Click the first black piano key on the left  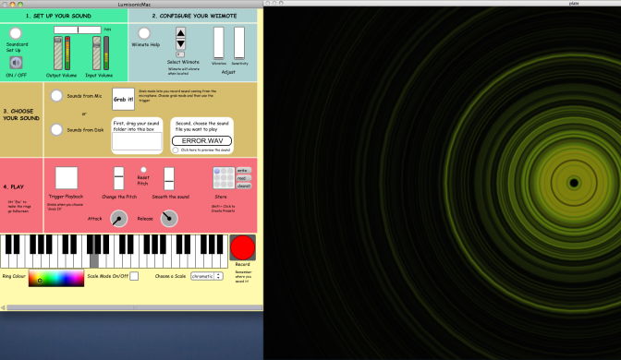coord(8,244)
